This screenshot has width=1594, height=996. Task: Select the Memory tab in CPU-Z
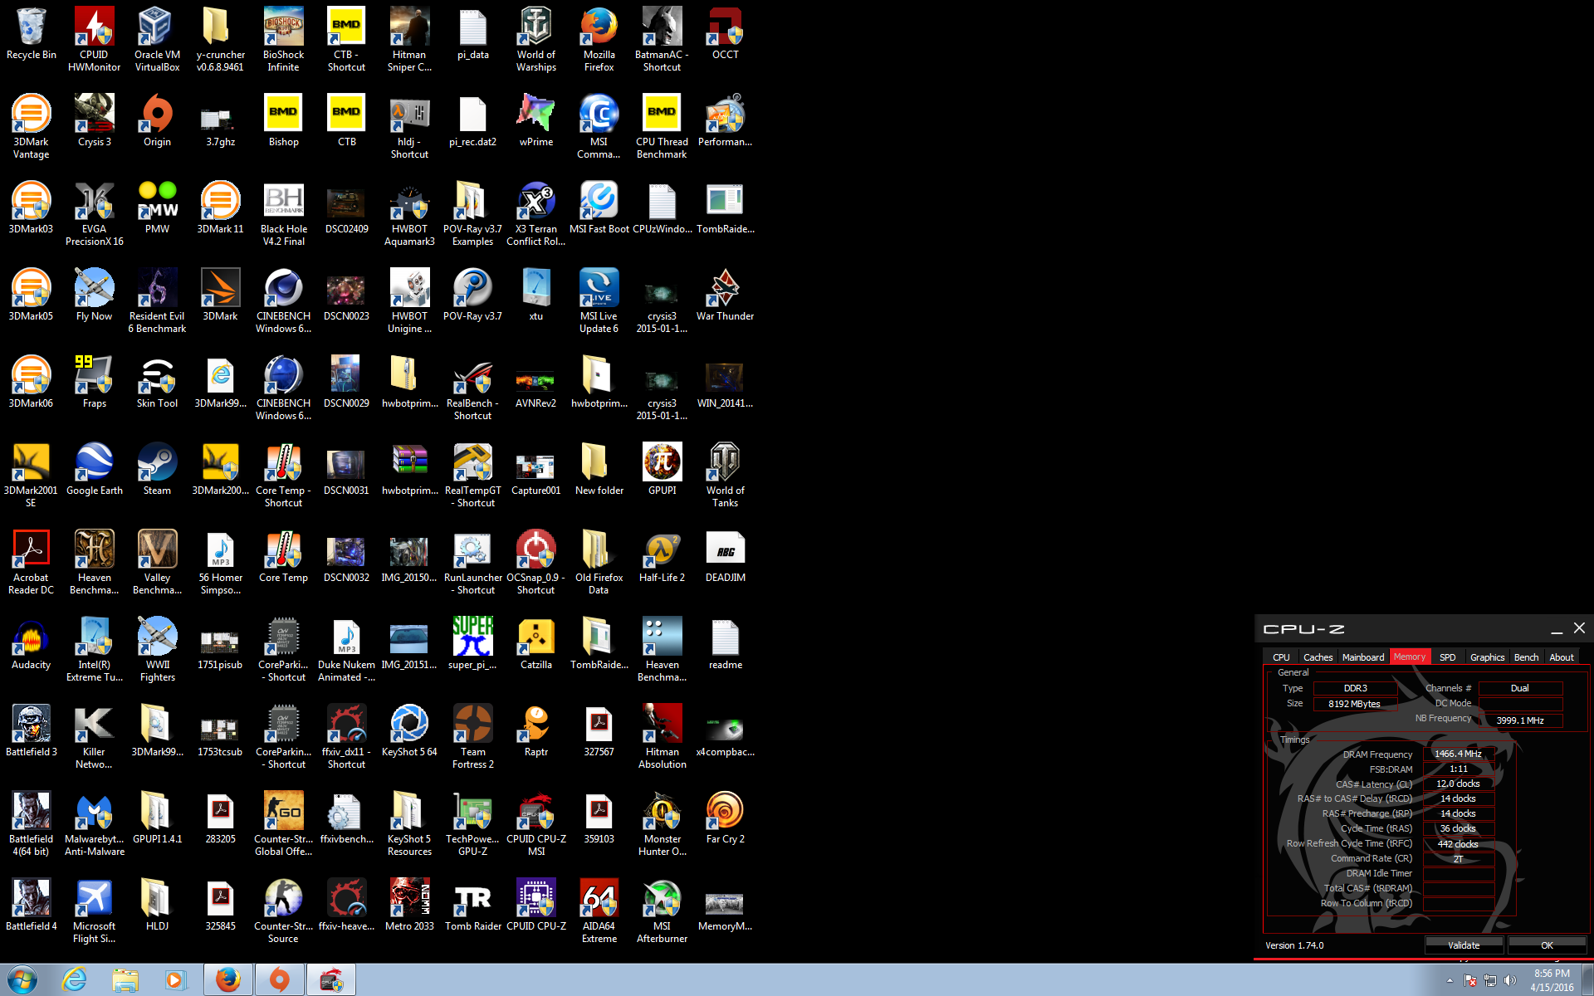[1410, 657]
